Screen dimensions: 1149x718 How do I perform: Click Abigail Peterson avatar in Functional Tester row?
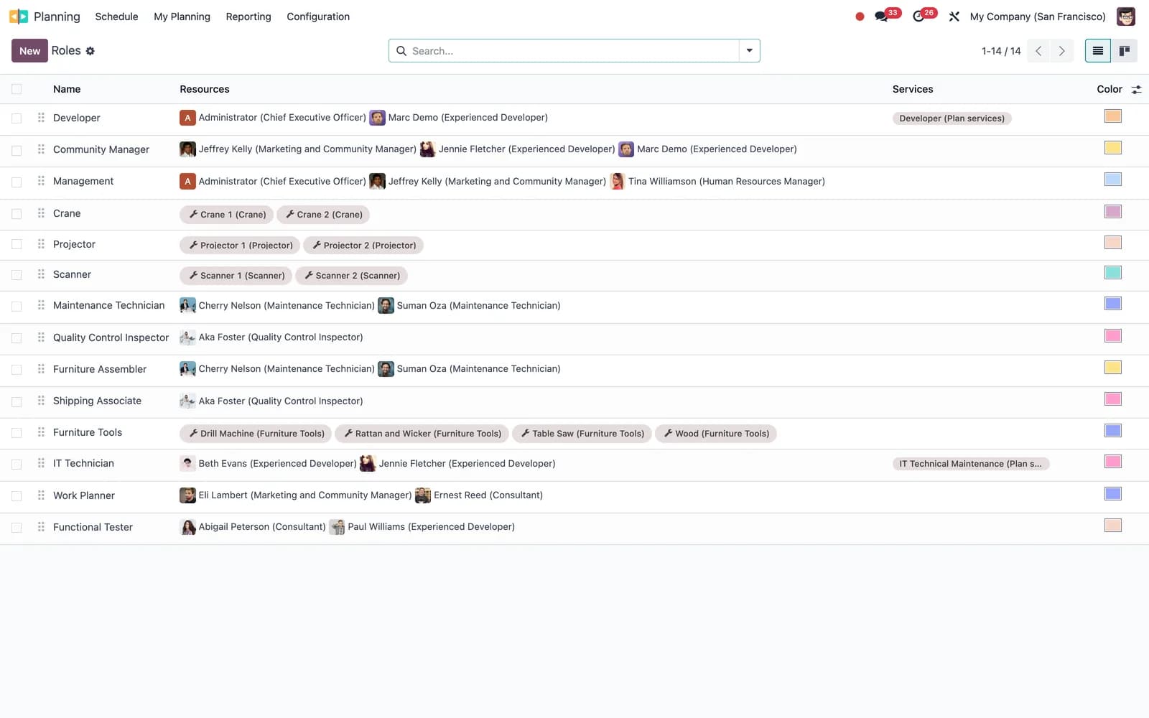(x=187, y=527)
